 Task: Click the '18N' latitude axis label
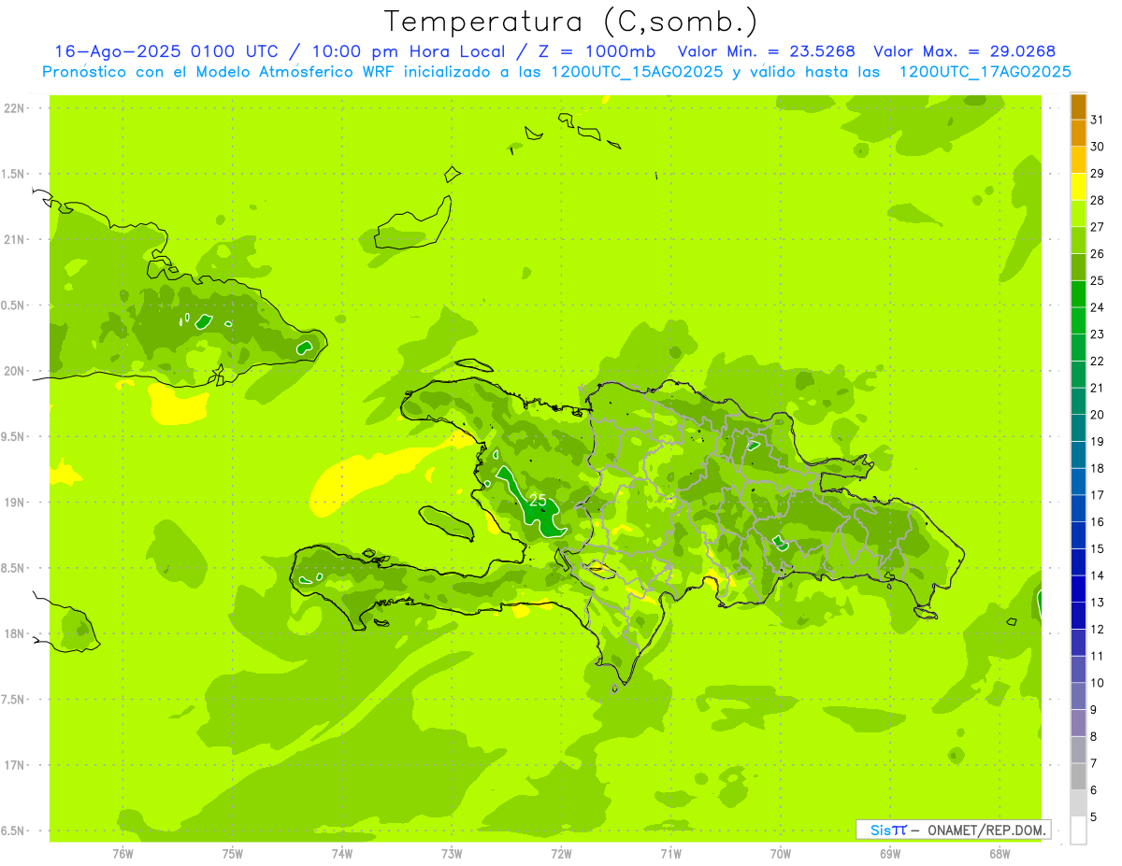click(x=15, y=633)
